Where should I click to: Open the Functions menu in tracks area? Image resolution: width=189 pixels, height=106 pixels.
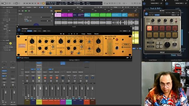29,7
